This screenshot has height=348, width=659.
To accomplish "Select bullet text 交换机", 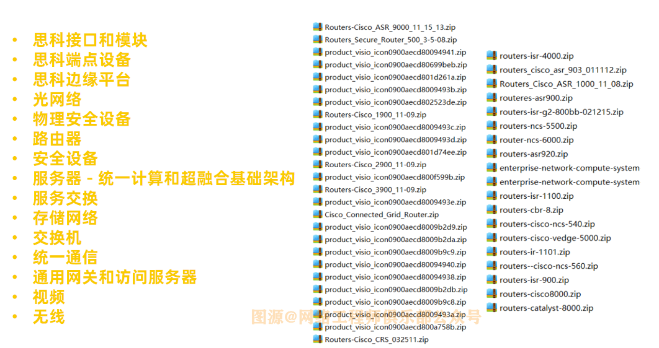I will coord(57,238).
